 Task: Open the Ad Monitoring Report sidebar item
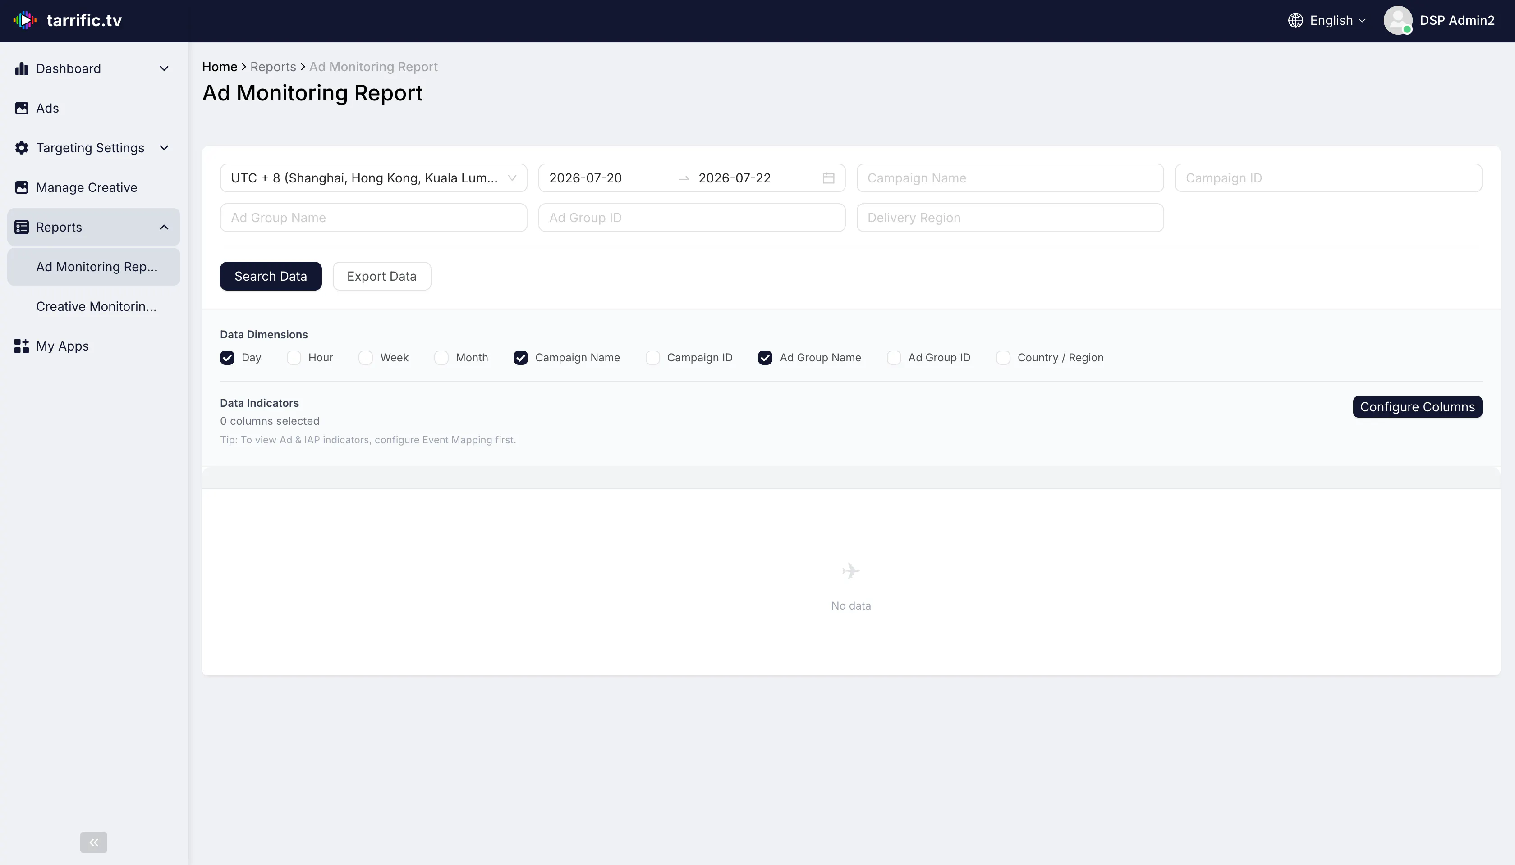[x=94, y=267]
